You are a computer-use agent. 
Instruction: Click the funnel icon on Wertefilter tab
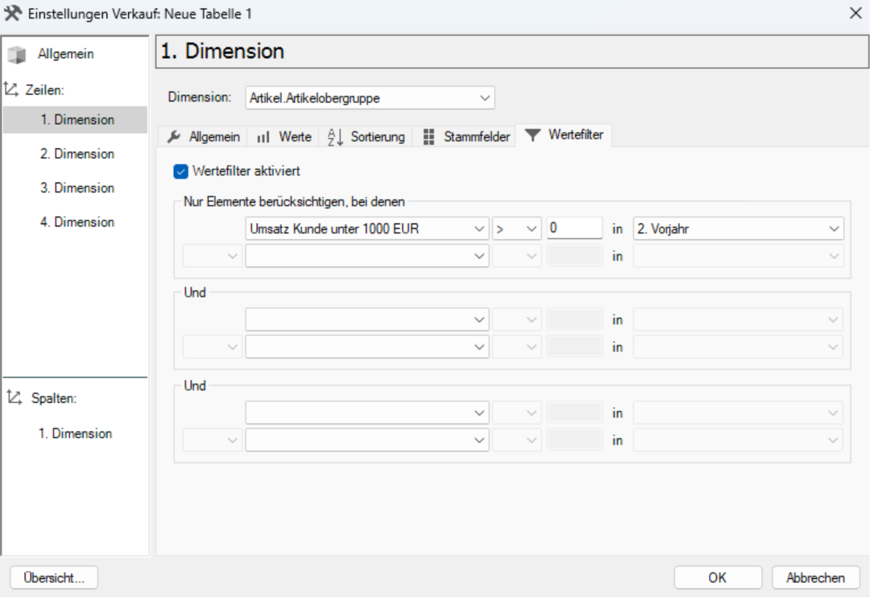click(x=532, y=135)
